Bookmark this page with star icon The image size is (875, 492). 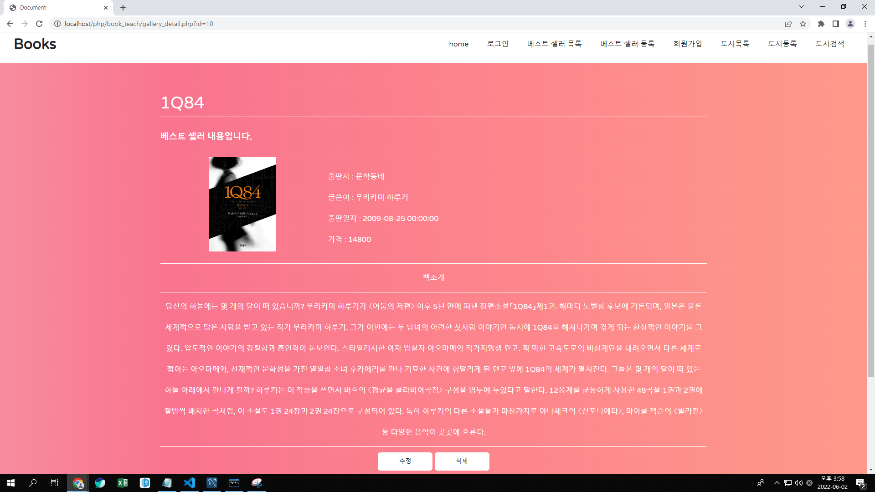coord(803,24)
